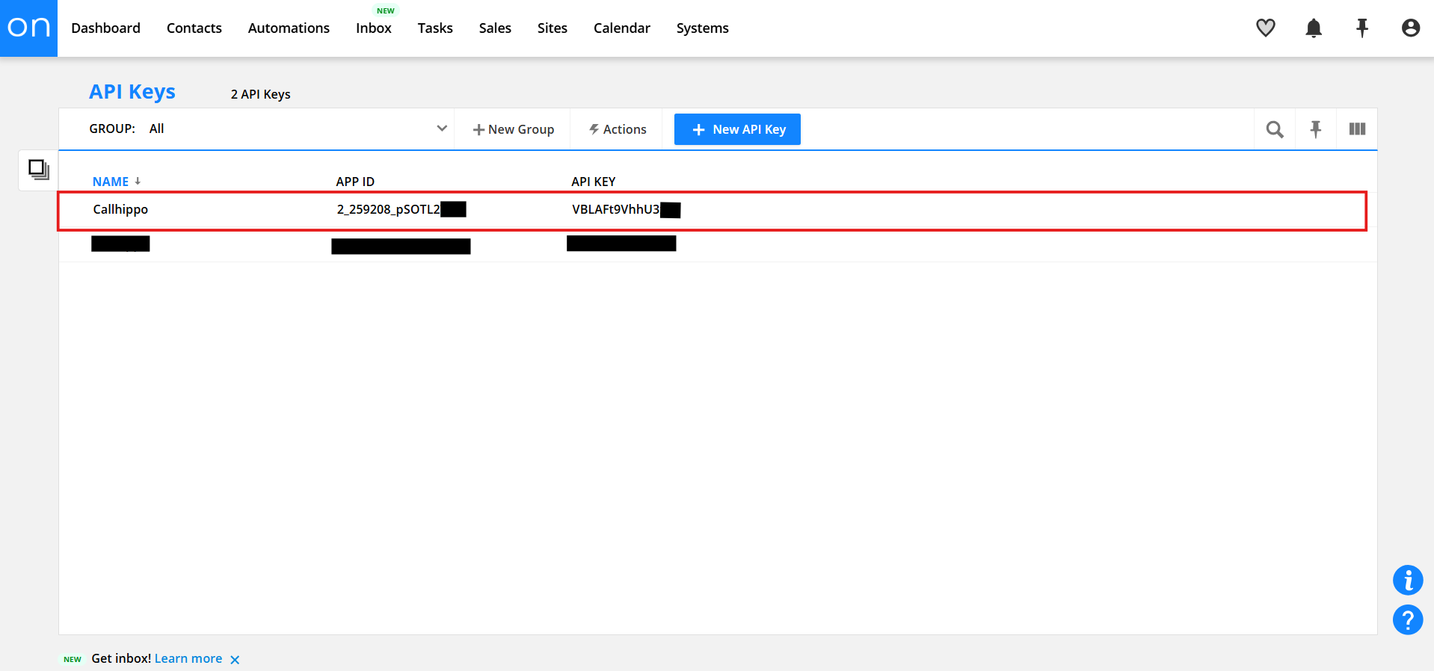The image size is (1434, 671).
Task: Open the Dashboard menu
Action: [x=105, y=28]
